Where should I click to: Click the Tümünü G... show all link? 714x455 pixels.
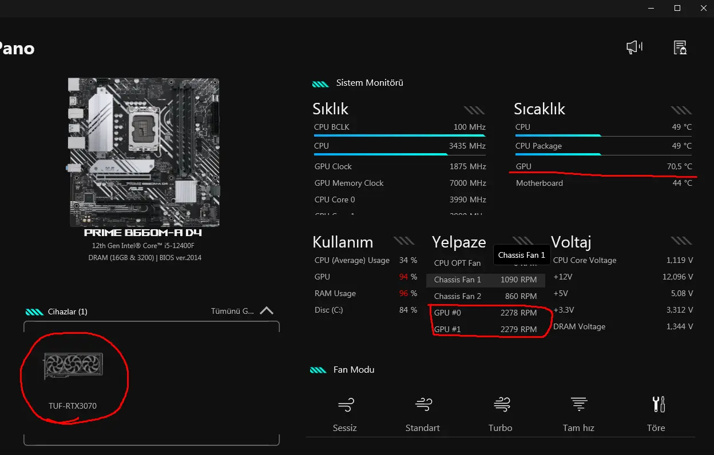coord(232,312)
